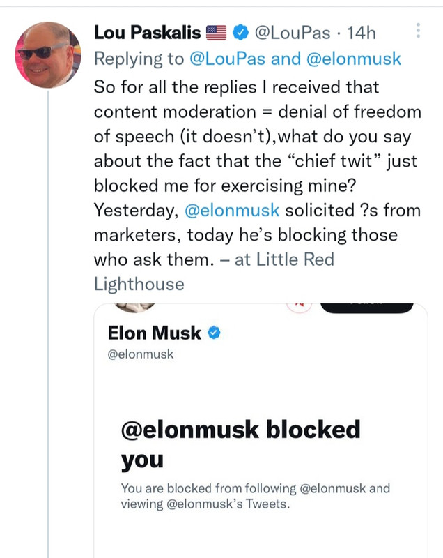443x558 pixels.
Task: Click the @elonmusk mention in tweet body
Action: click(231, 211)
